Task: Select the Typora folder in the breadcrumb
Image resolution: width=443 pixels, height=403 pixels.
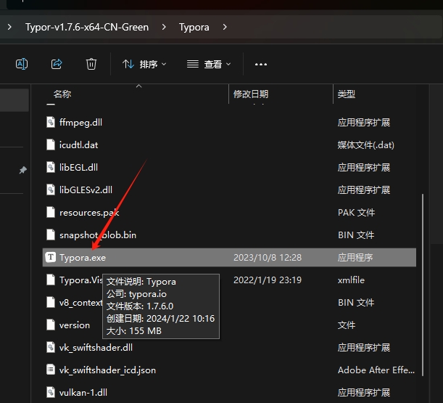Action: [194, 27]
